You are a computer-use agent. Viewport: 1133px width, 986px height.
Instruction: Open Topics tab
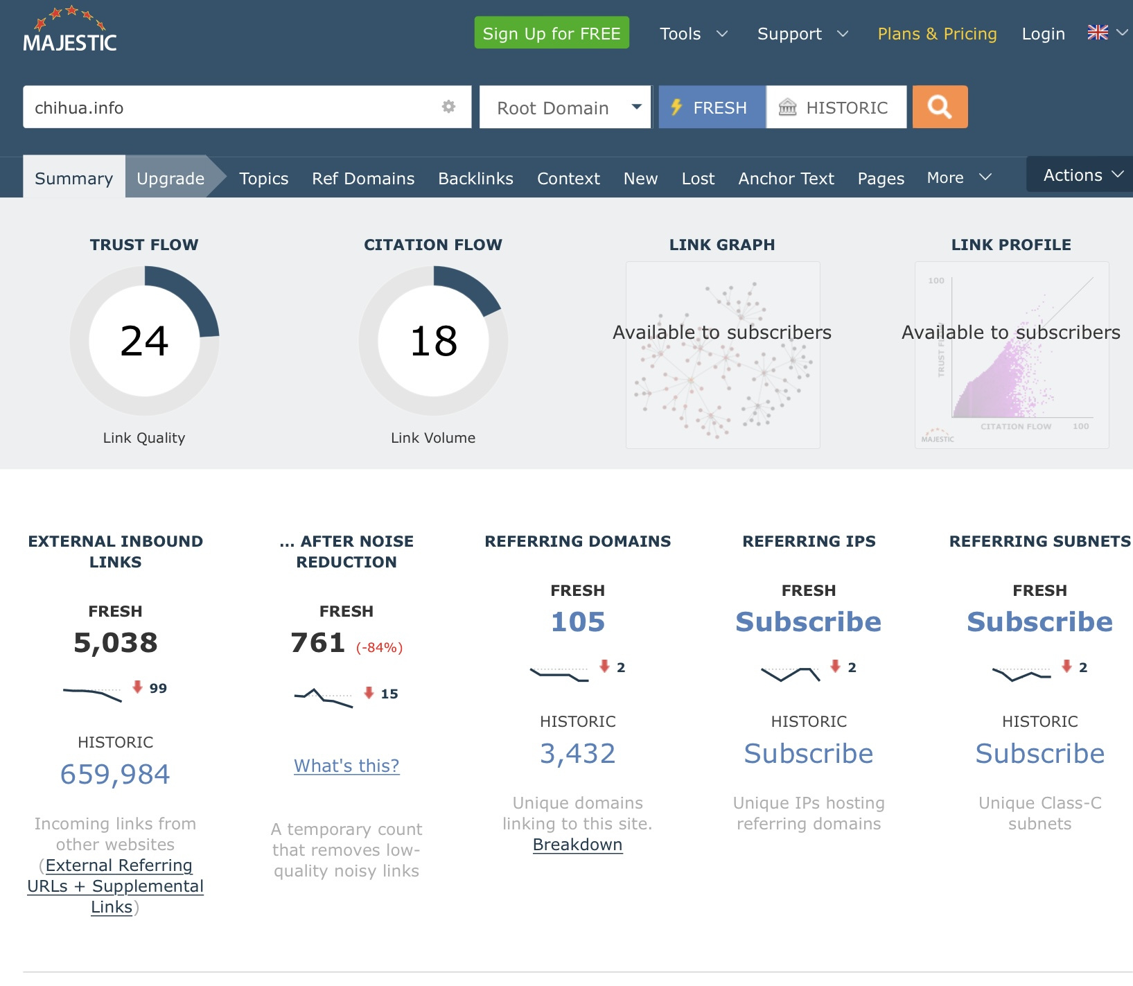[264, 178]
